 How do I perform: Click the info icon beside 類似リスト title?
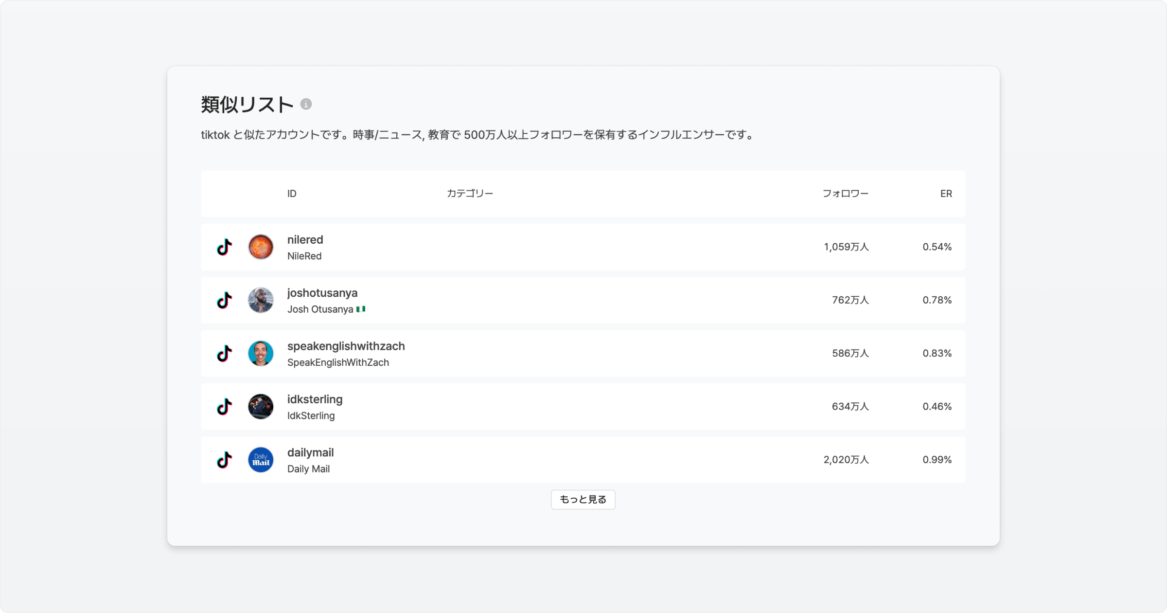click(x=306, y=104)
